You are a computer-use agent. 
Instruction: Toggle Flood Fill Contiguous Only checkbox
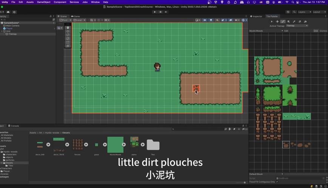(277, 182)
